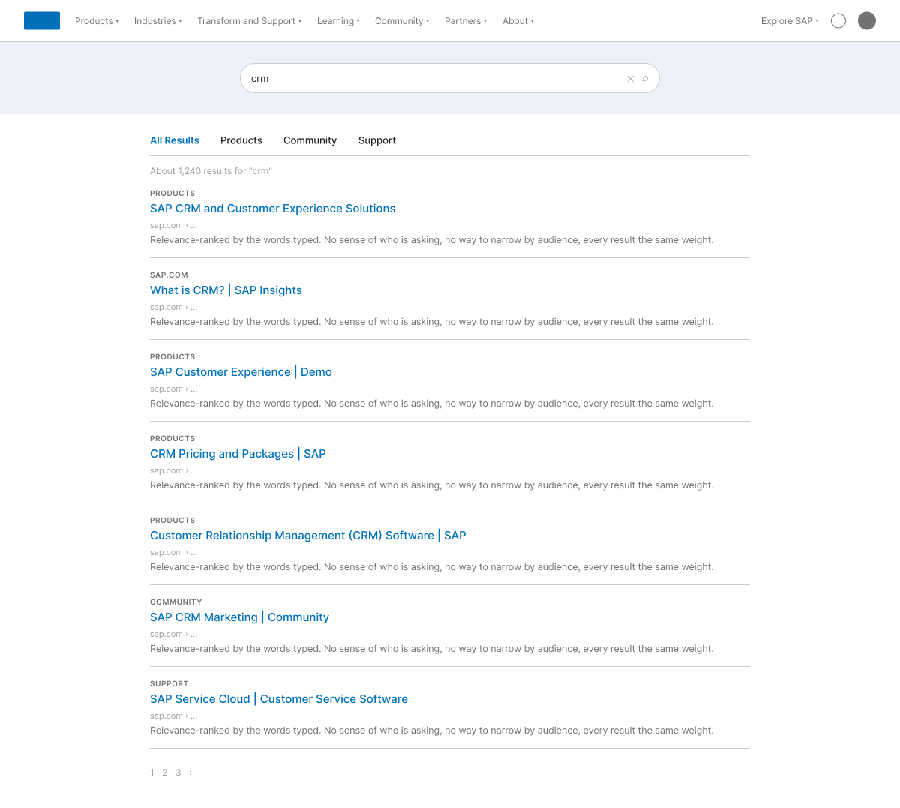The height and width of the screenshot is (808, 900).
Task: Open CRM Pricing and Packages result
Action: tap(238, 454)
